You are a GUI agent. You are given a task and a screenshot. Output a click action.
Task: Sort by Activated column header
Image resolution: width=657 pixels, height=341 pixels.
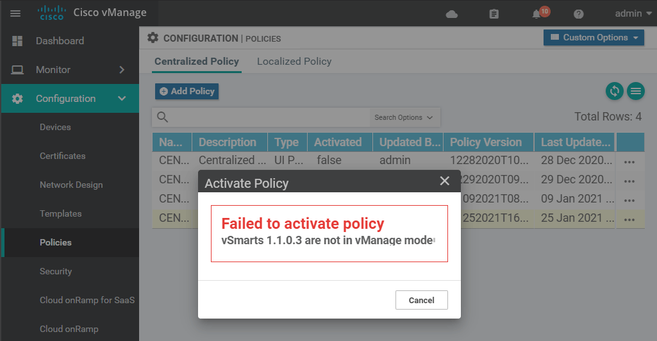340,142
